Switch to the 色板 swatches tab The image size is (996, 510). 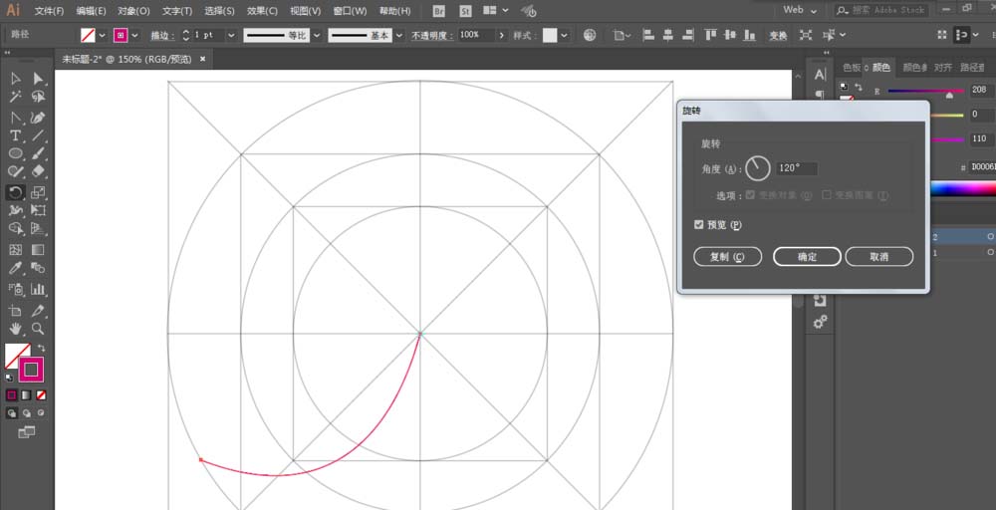(x=852, y=68)
